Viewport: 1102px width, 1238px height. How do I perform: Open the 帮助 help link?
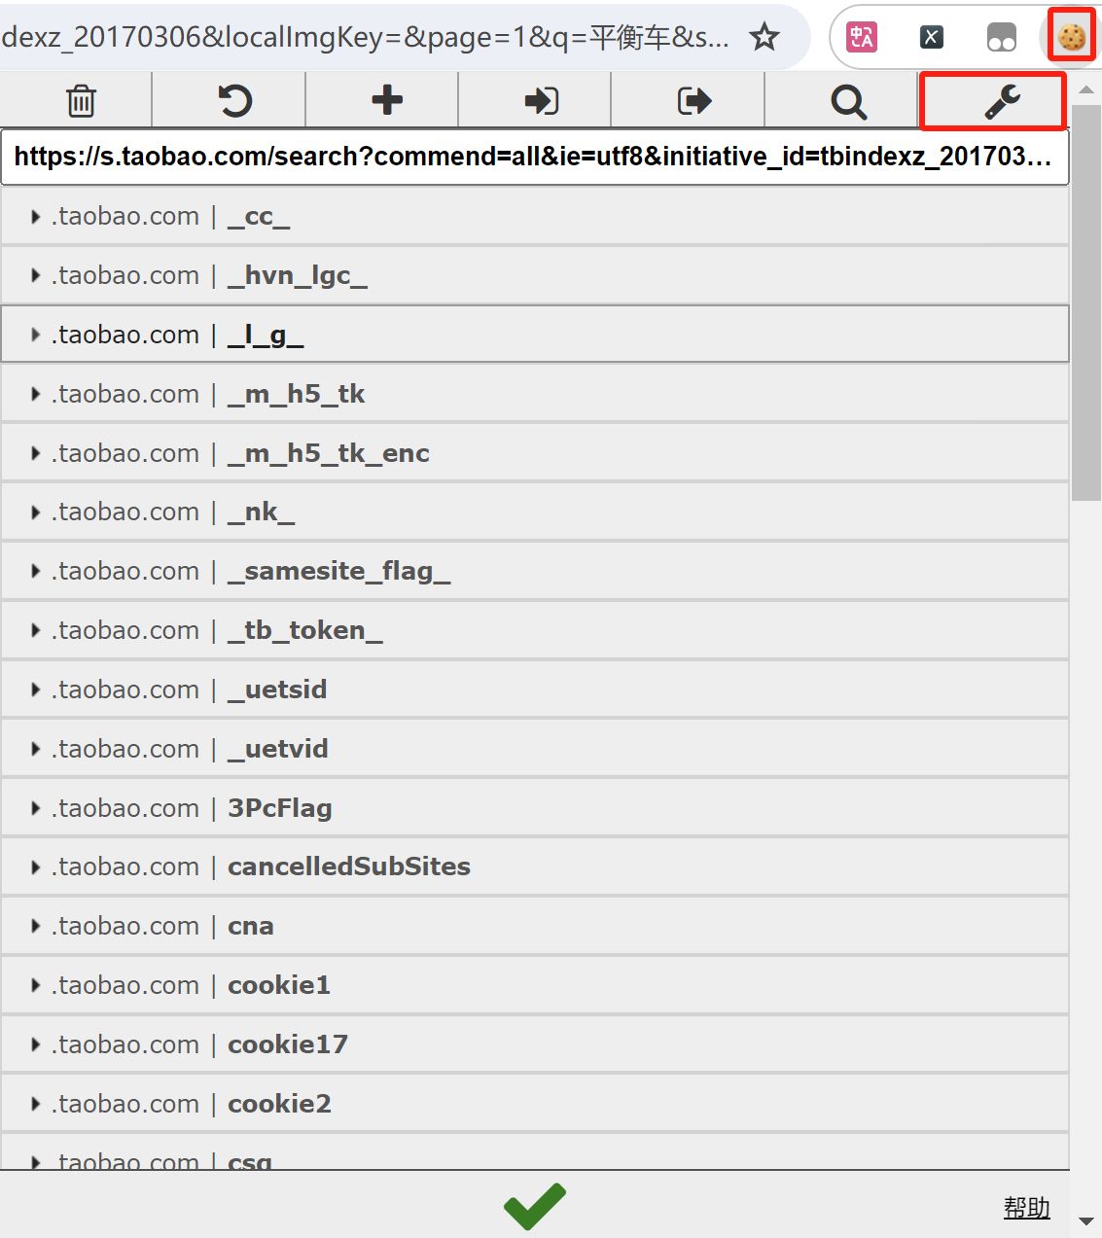[1026, 1208]
